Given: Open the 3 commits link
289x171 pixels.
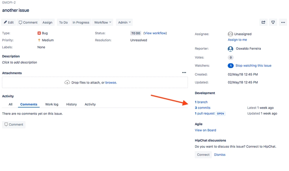Looking at the screenshot, I should 203,108.
